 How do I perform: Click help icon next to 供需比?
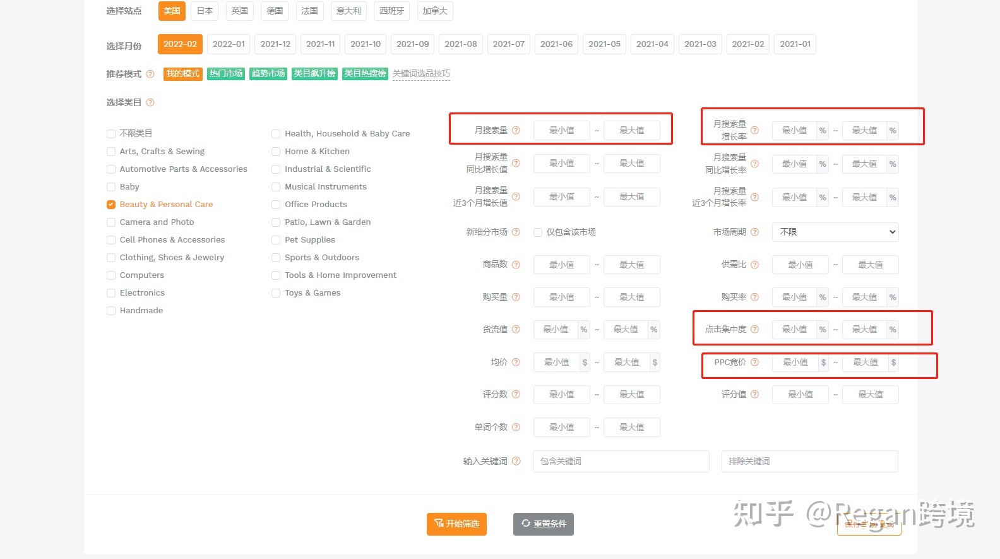click(754, 265)
